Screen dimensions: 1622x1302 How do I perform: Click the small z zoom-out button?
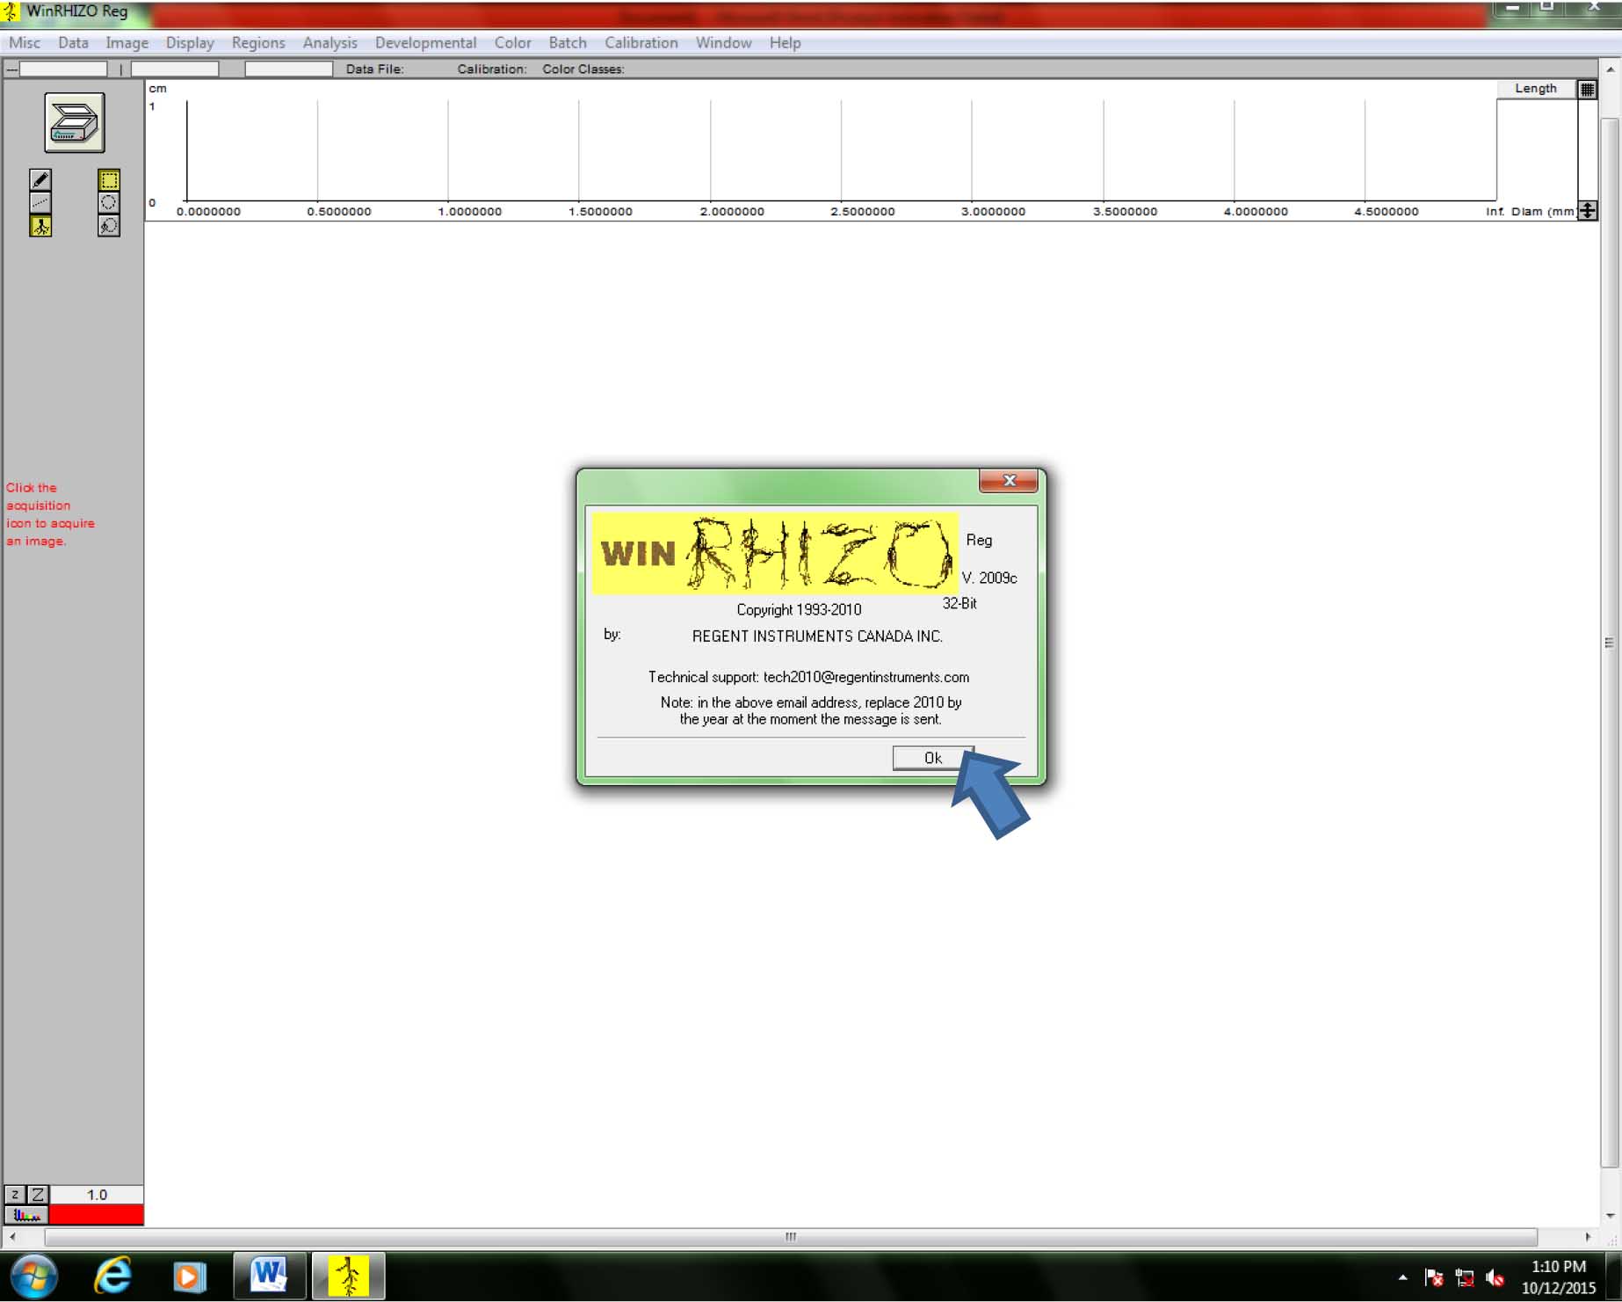pos(15,1194)
